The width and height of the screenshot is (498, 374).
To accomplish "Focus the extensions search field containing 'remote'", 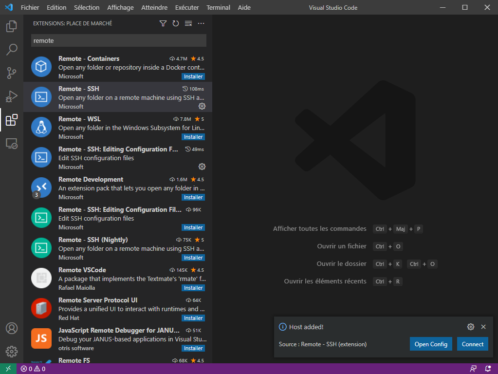I will pos(119,40).
